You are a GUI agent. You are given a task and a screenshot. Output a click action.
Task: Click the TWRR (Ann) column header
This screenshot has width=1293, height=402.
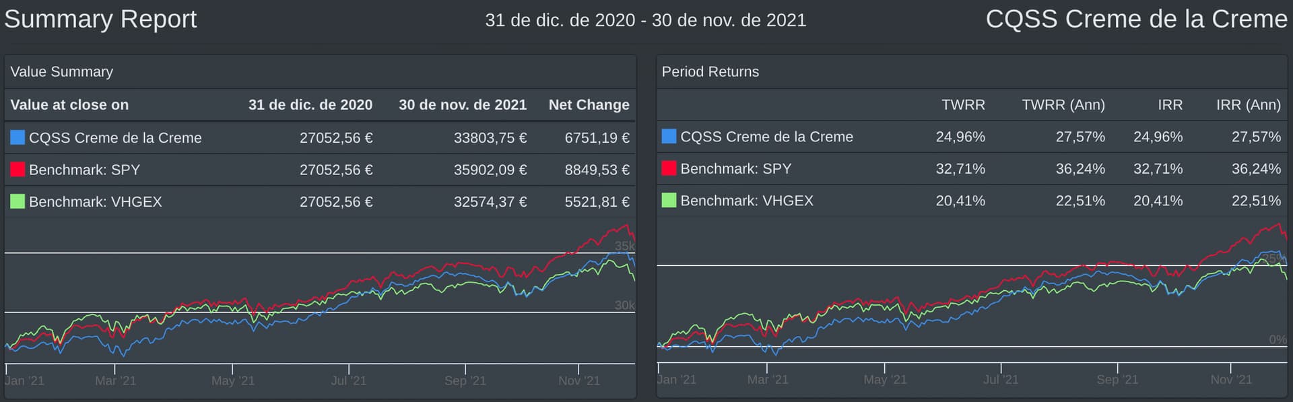(1063, 104)
